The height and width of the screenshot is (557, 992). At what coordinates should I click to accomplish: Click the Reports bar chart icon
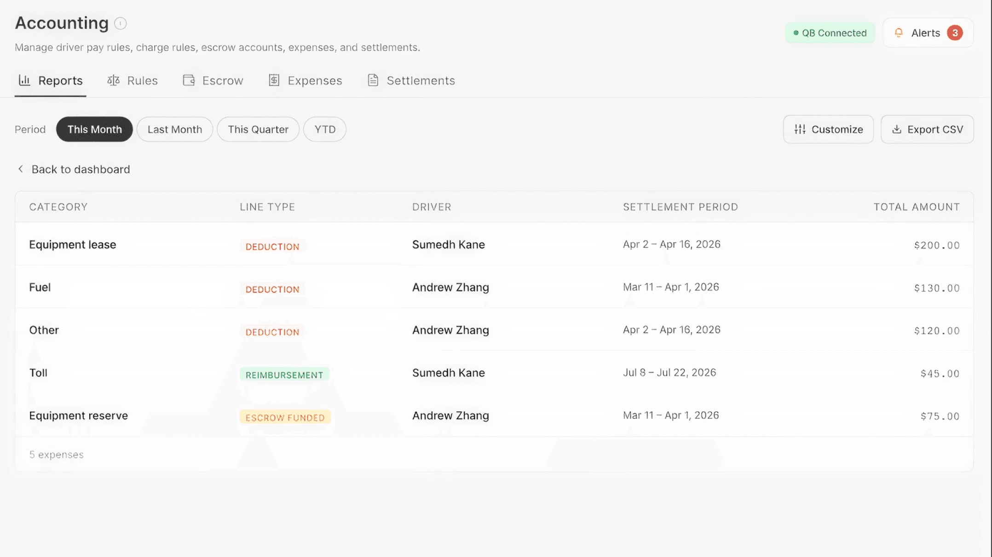tap(24, 80)
